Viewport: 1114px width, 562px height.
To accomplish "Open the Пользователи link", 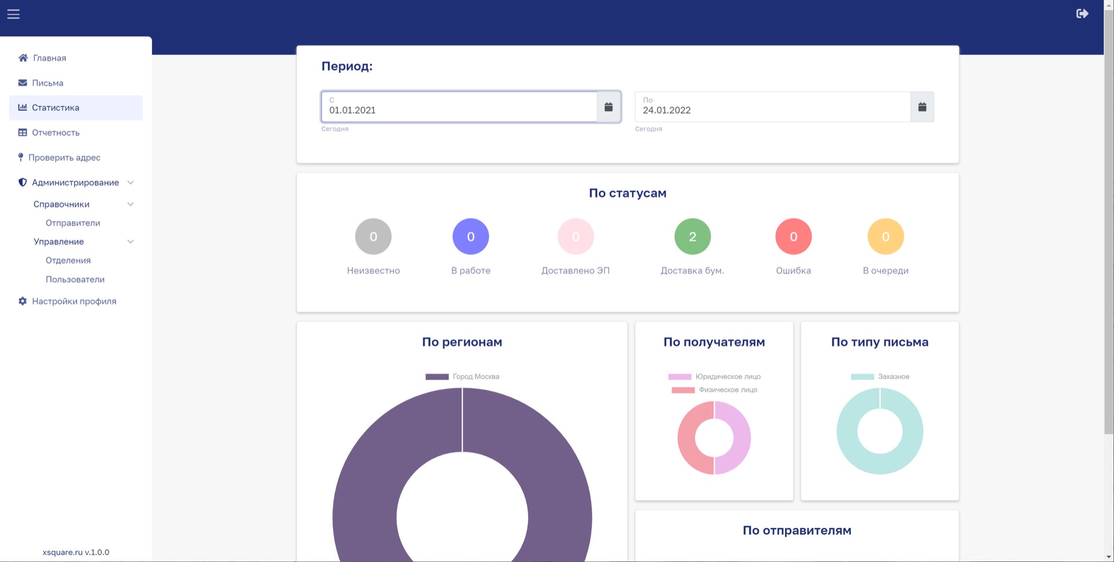I will click(75, 280).
